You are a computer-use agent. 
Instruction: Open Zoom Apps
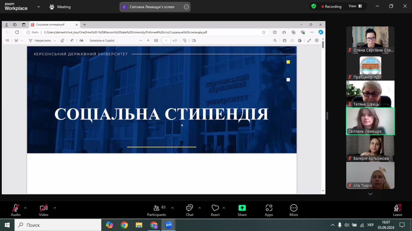point(269,210)
